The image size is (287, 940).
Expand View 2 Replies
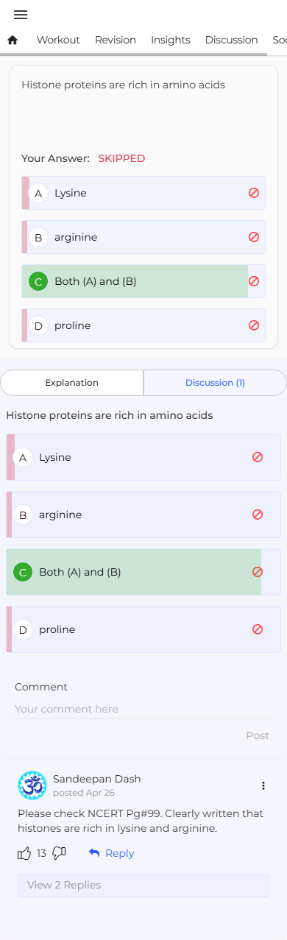point(143,885)
